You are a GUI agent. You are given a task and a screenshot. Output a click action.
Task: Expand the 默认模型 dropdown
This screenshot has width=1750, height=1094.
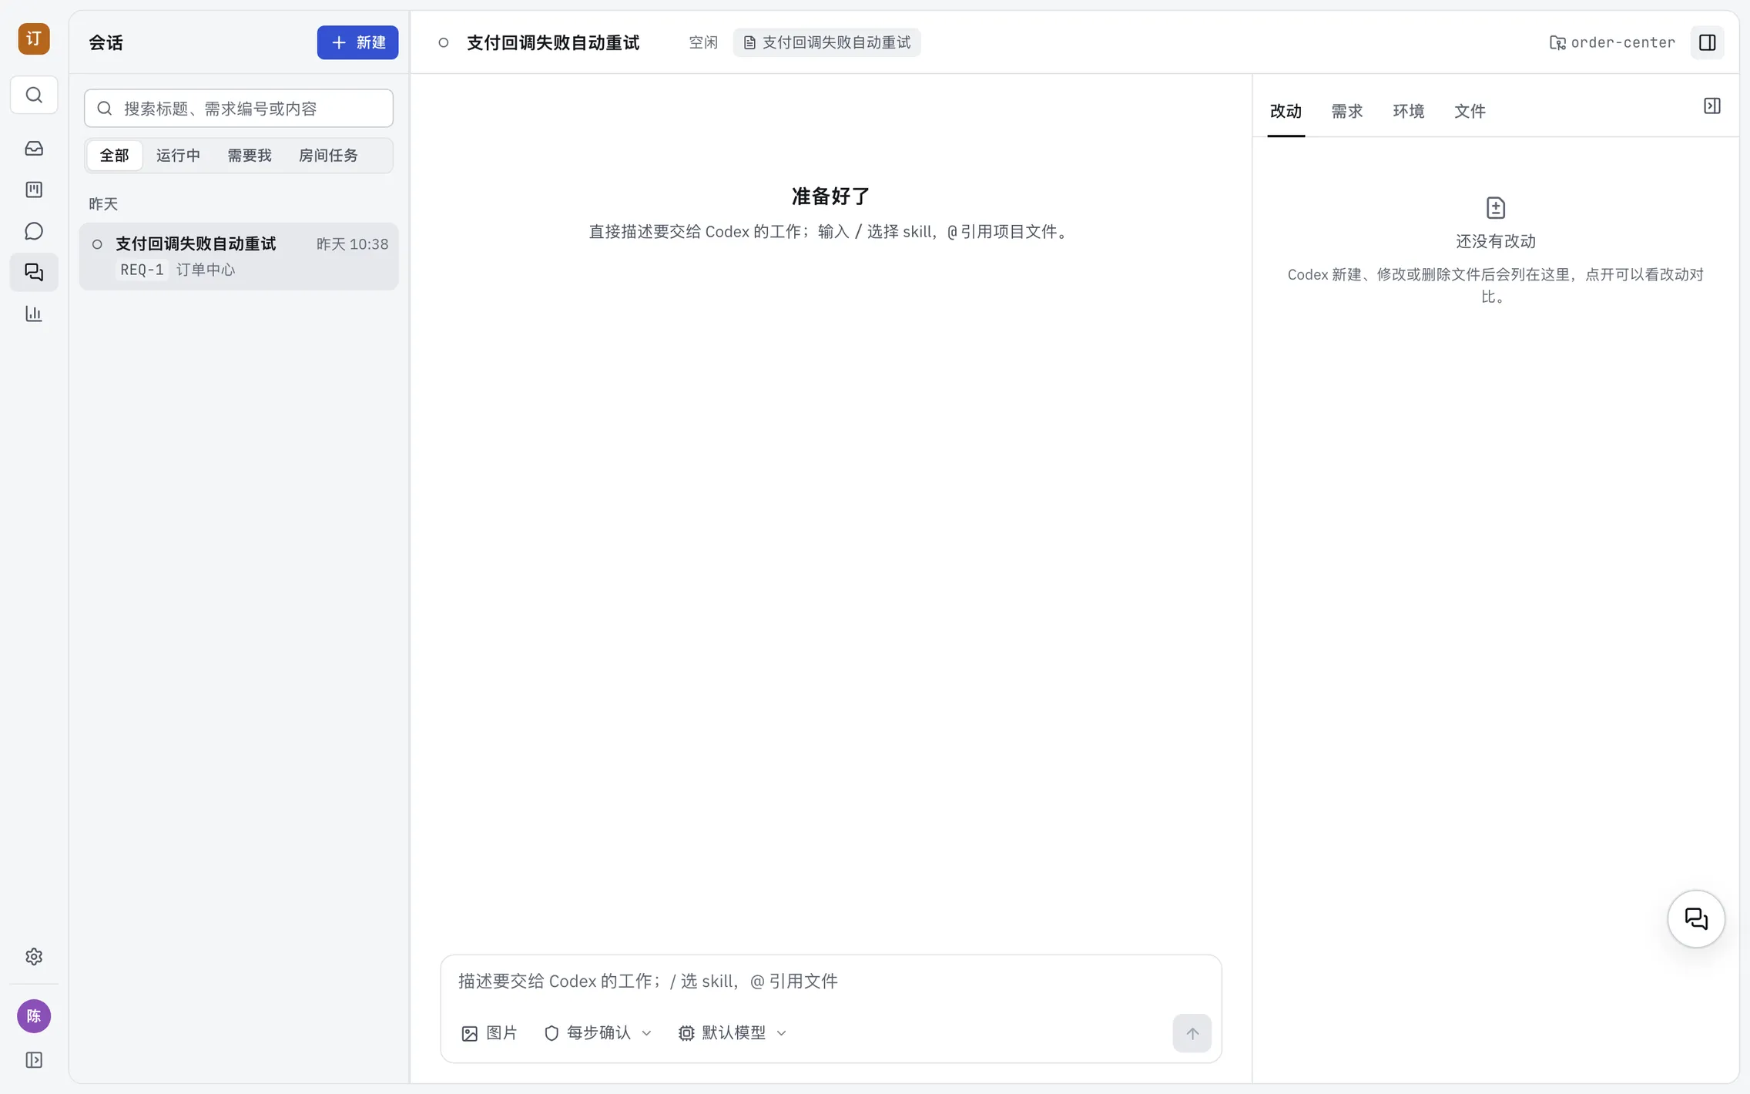(x=733, y=1033)
